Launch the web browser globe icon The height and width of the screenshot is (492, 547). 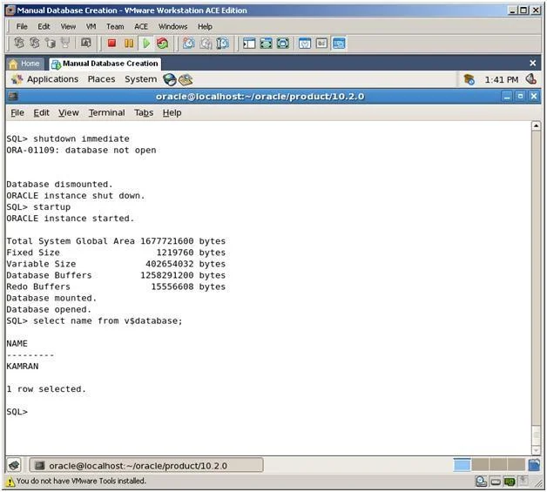(x=170, y=79)
